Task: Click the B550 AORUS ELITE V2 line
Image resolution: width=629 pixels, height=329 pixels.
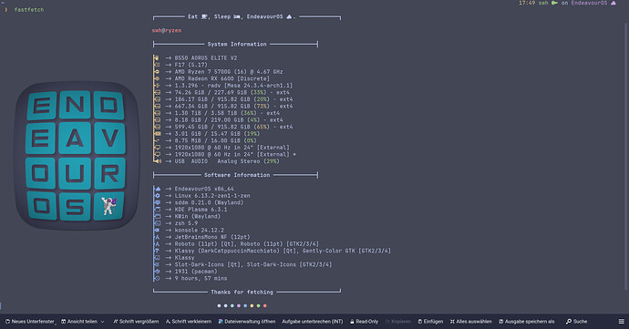Action: pyautogui.click(x=206, y=57)
